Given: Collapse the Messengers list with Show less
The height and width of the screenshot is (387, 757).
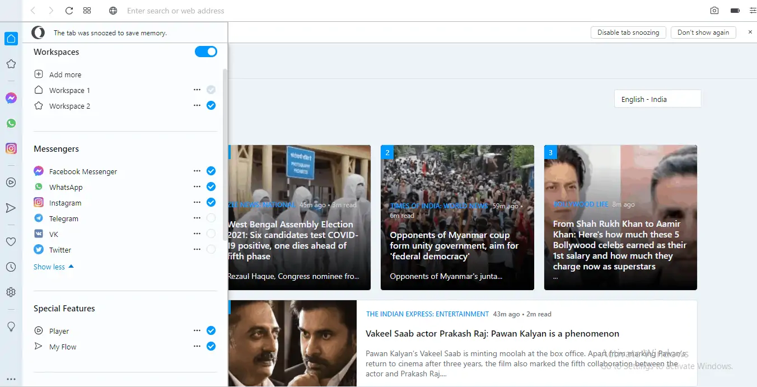Looking at the screenshot, I should [x=49, y=267].
